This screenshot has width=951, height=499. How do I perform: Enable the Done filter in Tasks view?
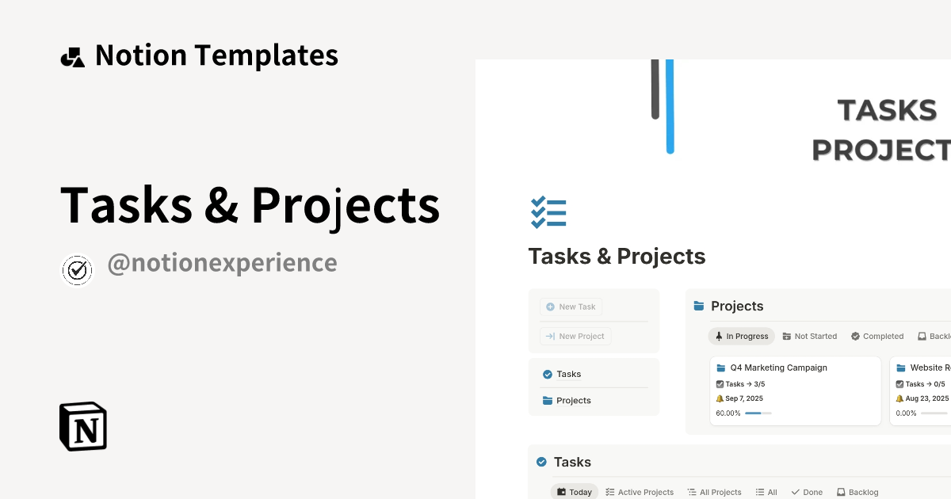807,492
